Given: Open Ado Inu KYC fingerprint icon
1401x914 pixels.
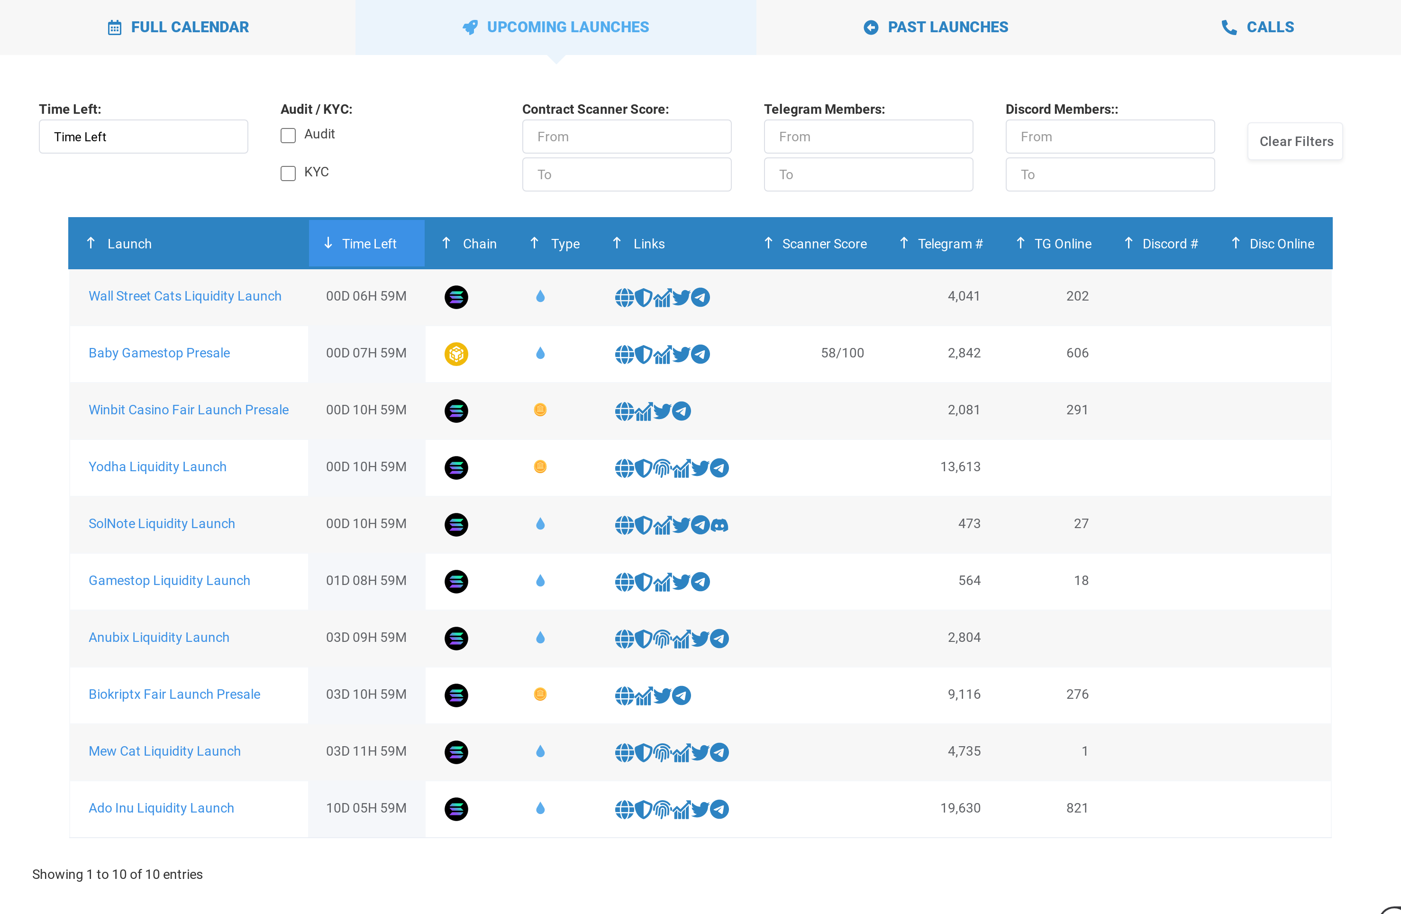Looking at the screenshot, I should pos(662,809).
